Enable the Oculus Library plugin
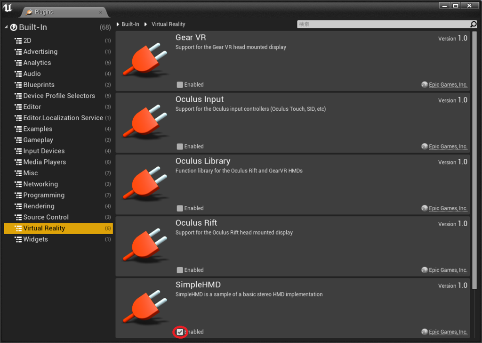482x343 pixels. coord(180,208)
